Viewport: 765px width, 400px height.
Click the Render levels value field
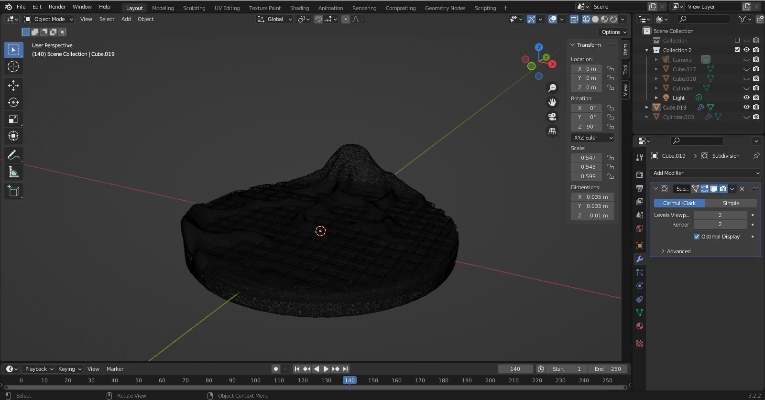click(720, 225)
